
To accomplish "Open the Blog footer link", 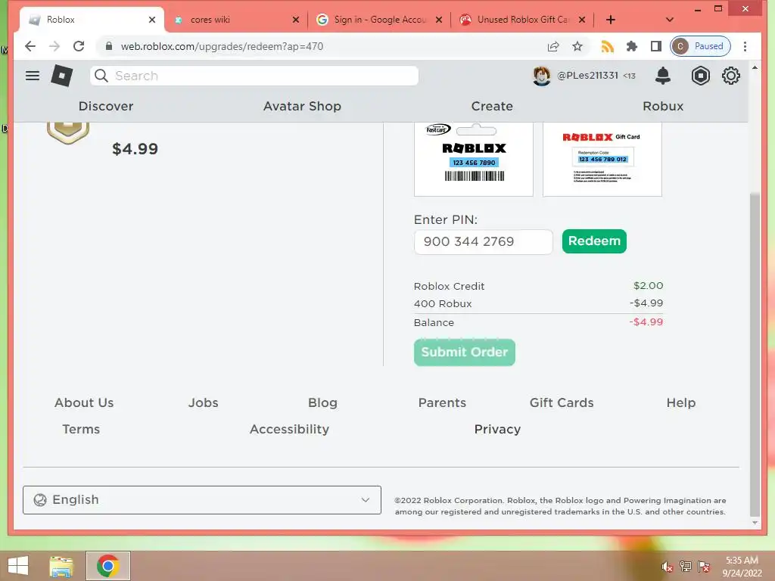I will pyautogui.click(x=322, y=402).
